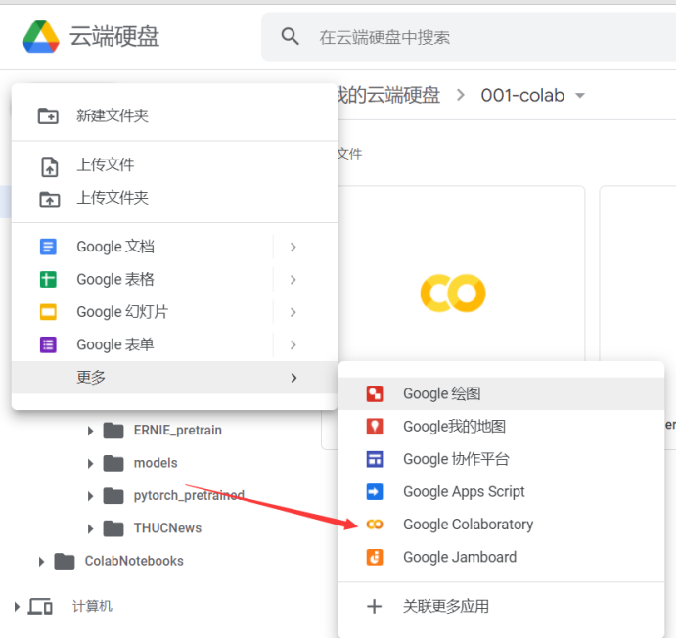Select Google 协作平台 entry
This screenshot has width=677, height=639.
501,459
